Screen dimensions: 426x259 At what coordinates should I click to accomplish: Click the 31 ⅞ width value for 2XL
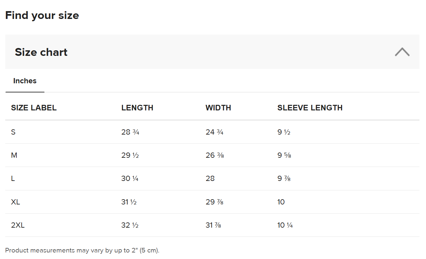coord(213,225)
